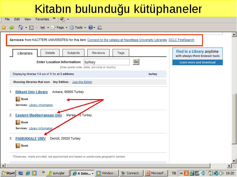Switch to the Window... taskbar item
This screenshot has width=237, height=177.
[x=107, y=173]
